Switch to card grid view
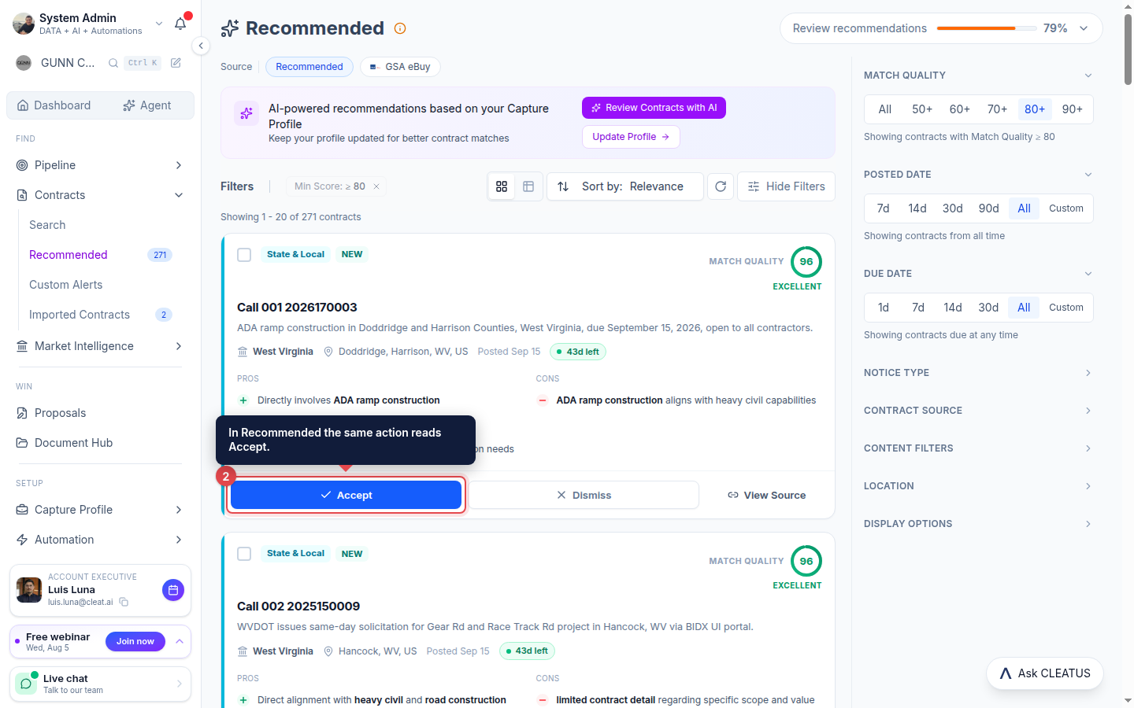 pos(502,186)
